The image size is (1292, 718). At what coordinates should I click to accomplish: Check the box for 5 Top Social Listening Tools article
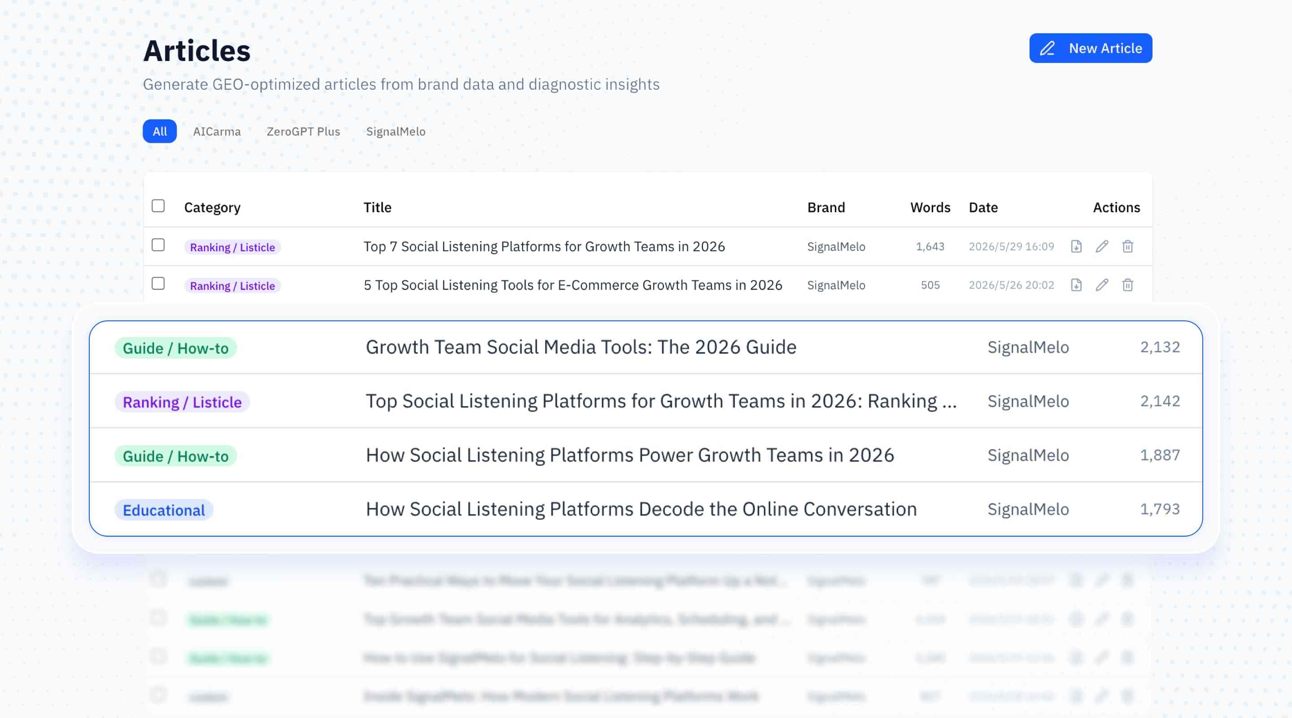(158, 284)
